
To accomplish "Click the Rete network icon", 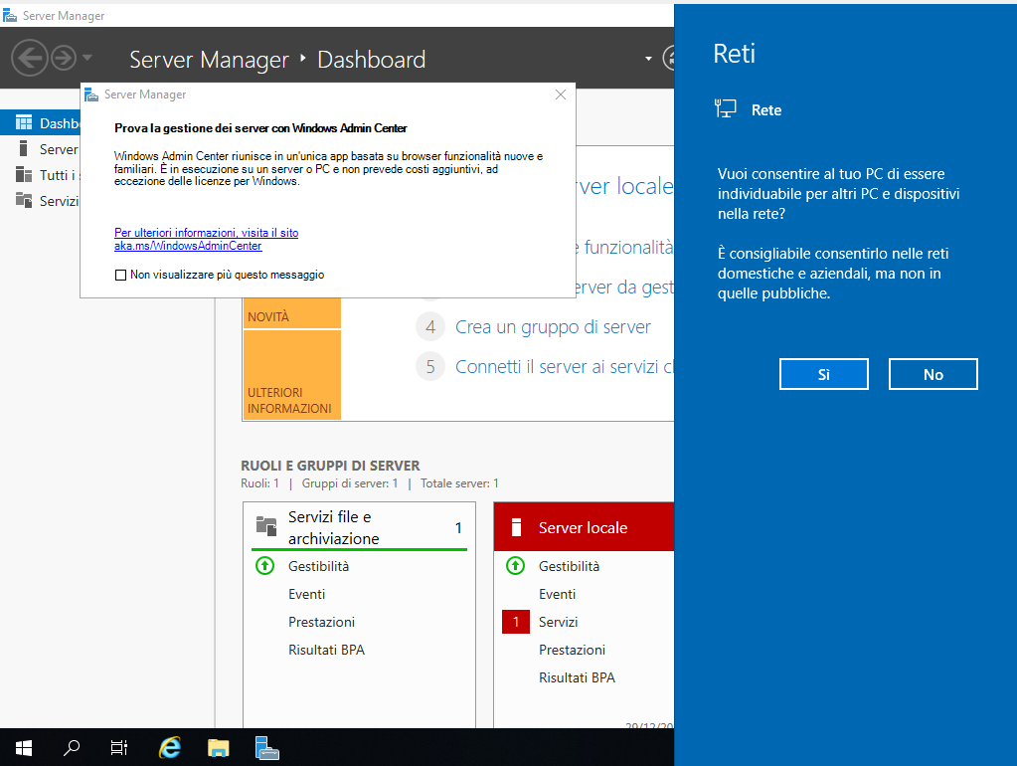I will (725, 108).
